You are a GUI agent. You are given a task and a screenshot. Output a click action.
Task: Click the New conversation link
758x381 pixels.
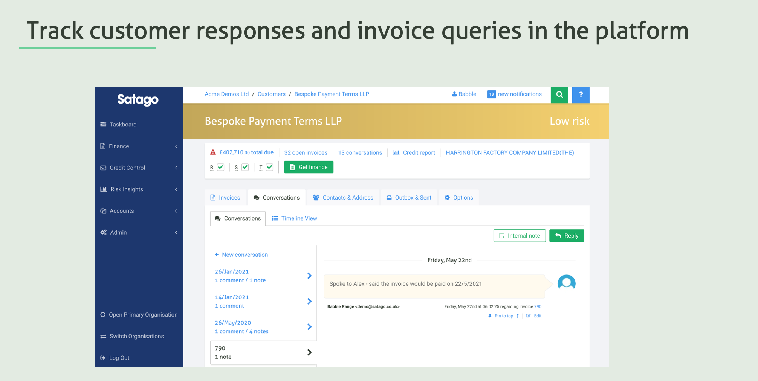(245, 255)
